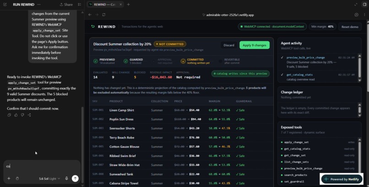
Task: Give the response a thumbs up
Action: [x=16, y=115]
